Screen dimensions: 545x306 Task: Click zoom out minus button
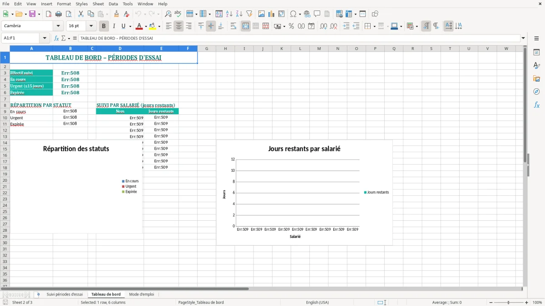point(491,302)
